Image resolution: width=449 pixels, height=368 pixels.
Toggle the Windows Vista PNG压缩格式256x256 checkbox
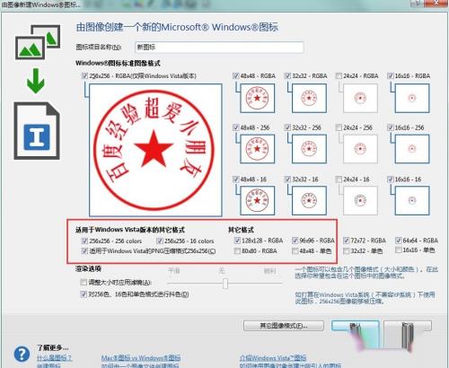[84, 250]
